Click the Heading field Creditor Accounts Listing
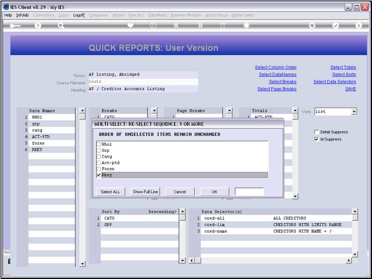372x279 pixels. click(143, 89)
